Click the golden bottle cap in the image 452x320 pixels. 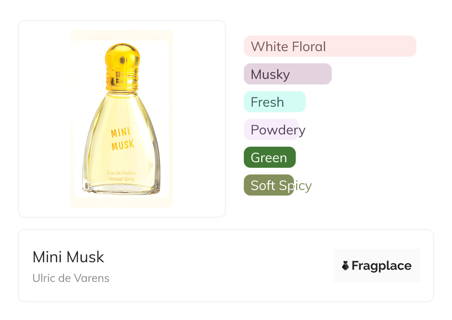pos(122,56)
